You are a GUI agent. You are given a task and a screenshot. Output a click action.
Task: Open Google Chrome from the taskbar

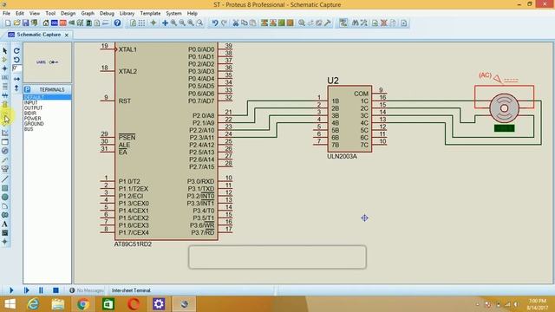82,304
